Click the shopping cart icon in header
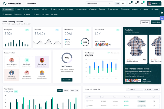Image resolution: width=164 pixels, height=109 pixels. click(142, 4)
